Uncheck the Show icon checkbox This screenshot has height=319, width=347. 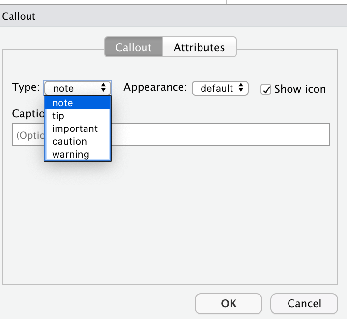pyautogui.click(x=266, y=89)
